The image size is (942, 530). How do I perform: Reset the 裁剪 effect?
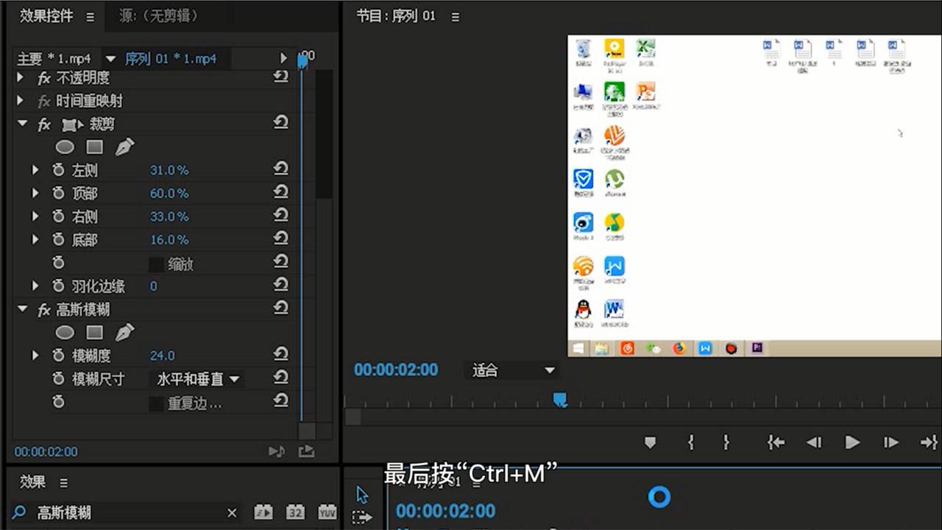280,123
